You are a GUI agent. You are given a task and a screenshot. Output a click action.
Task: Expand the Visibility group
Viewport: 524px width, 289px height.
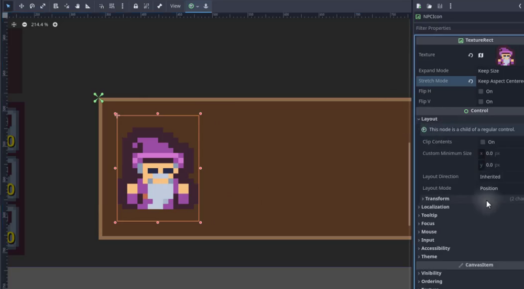point(431,273)
